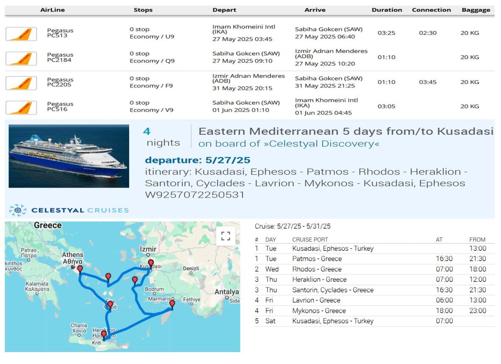Select the Kusadasi pin on the map
This screenshot has height=364, width=501.
tap(151, 263)
